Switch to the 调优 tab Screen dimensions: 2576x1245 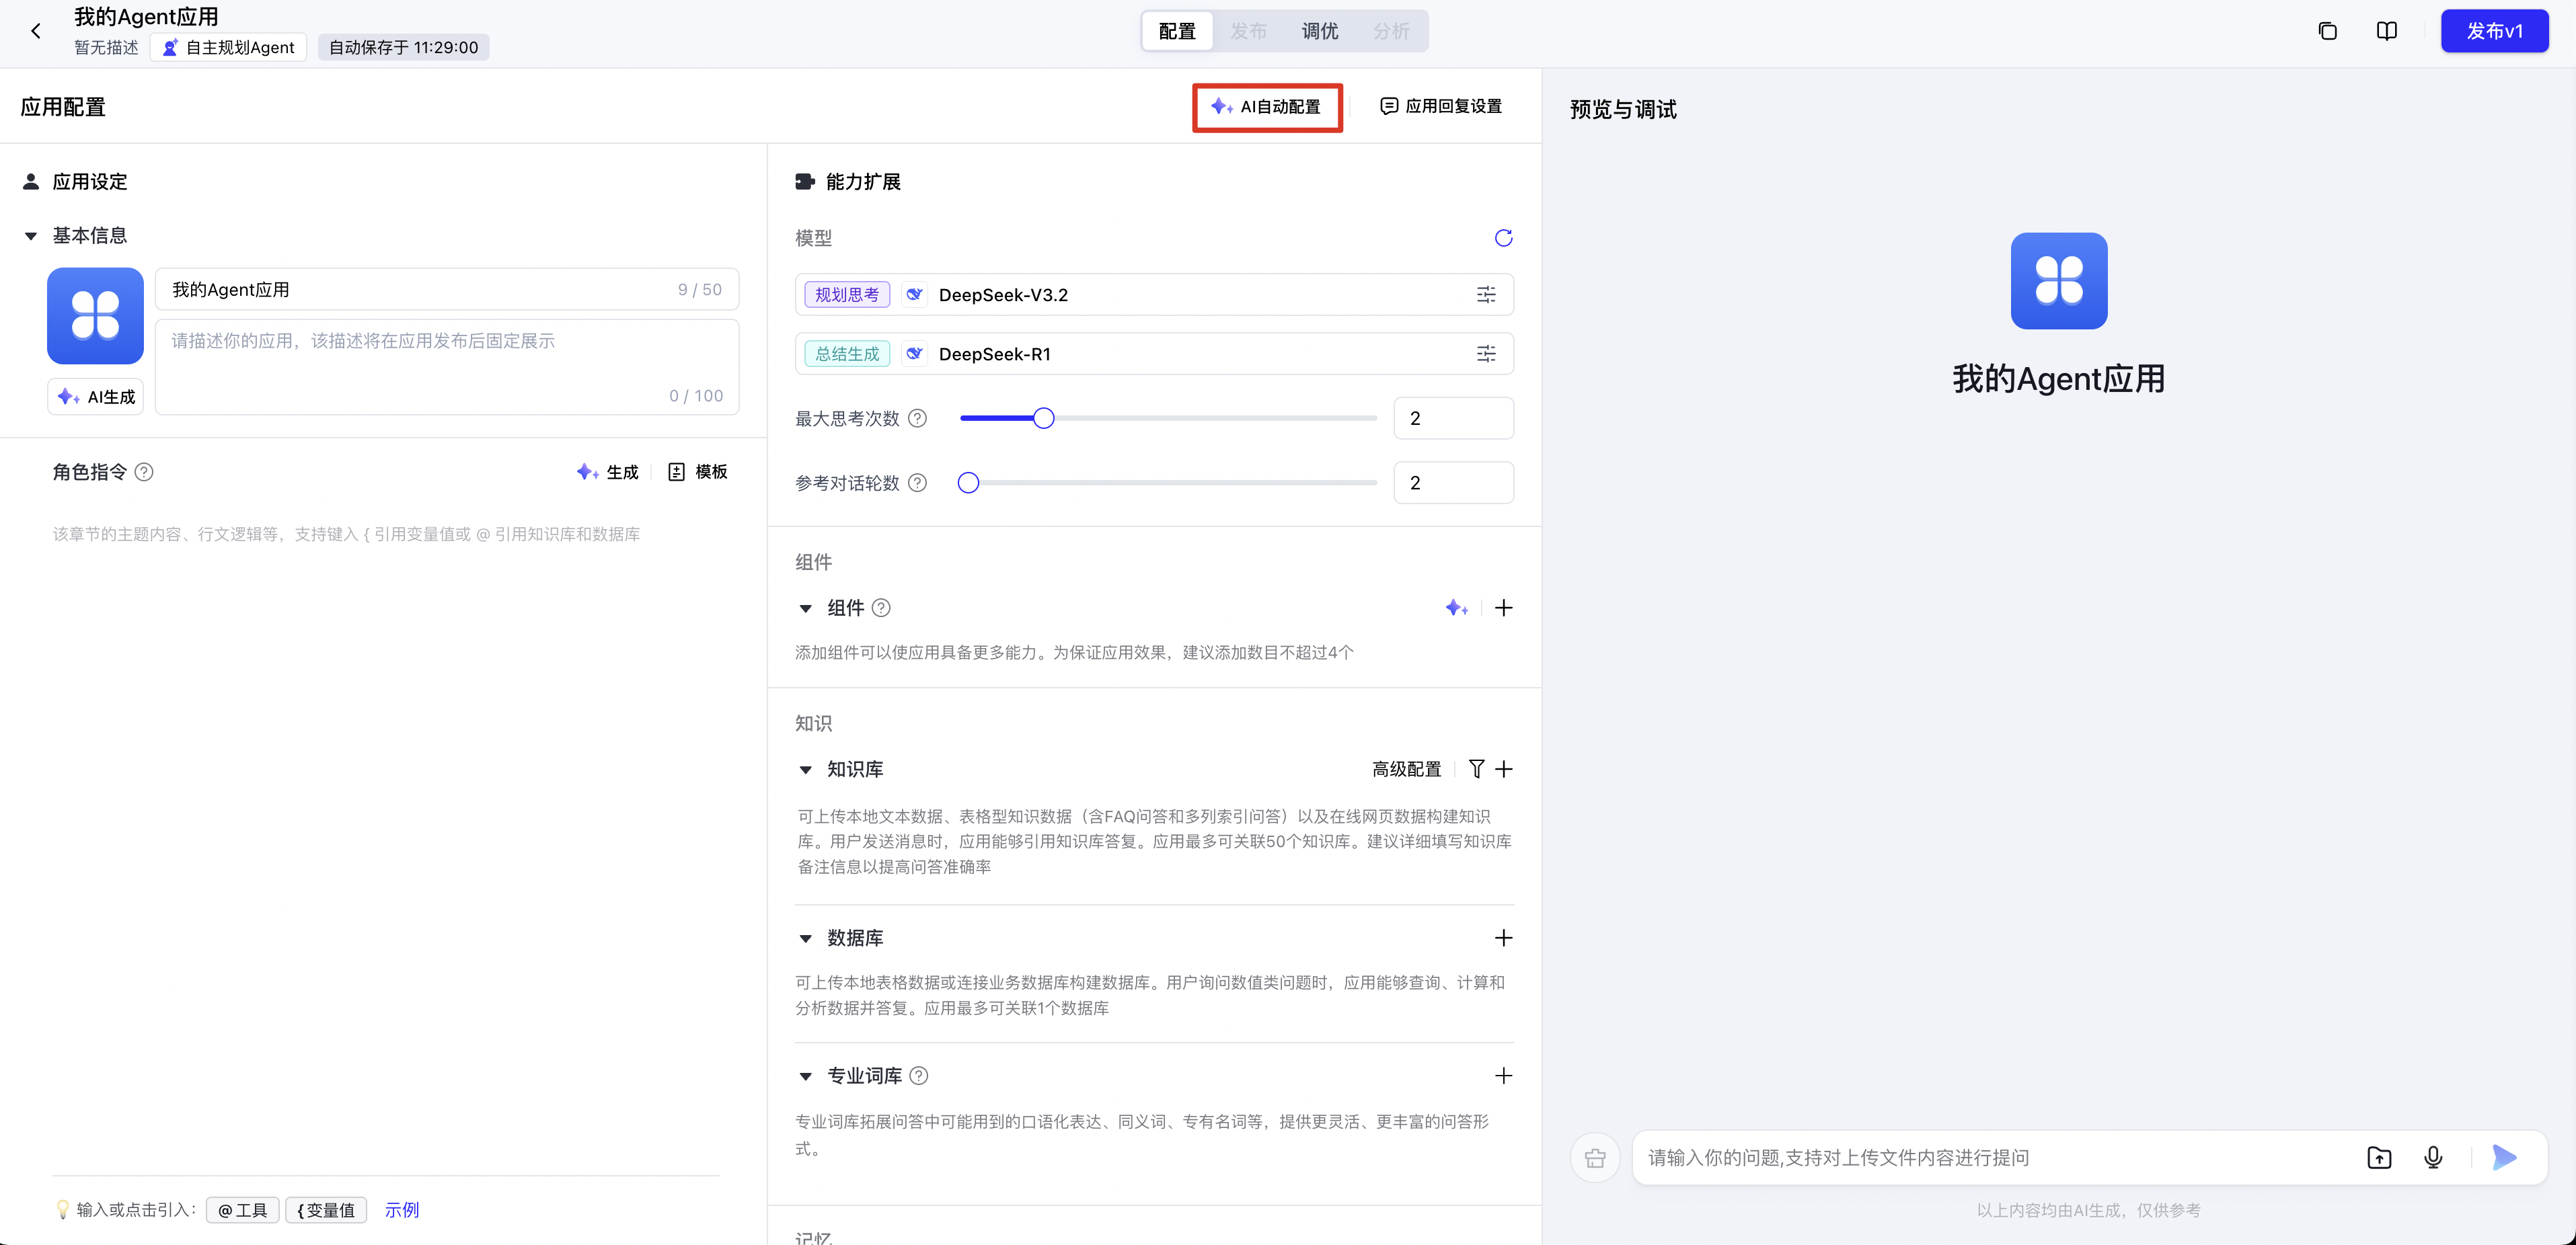tap(1319, 31)
